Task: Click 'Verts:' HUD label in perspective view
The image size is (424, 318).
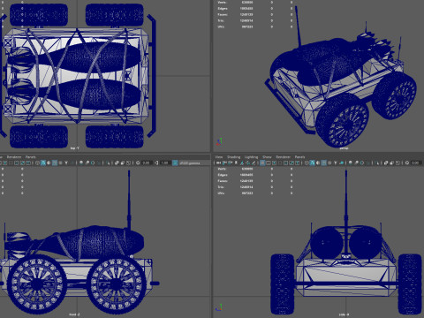Action: (222, 2)
